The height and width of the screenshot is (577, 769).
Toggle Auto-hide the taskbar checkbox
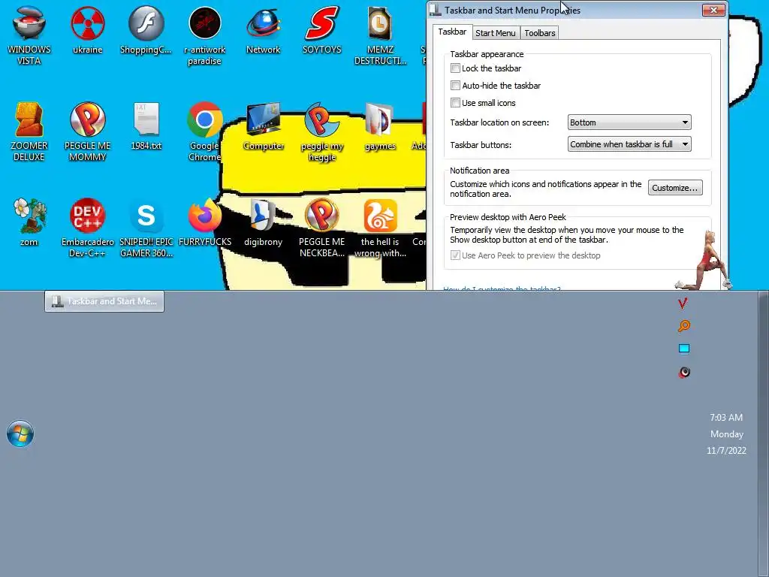(455, 86)
